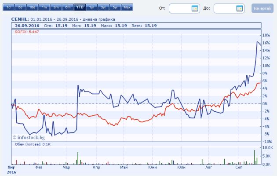277x176 pixels.
Task: Switch chart to 3m range
Action: (x=56, y=7)
